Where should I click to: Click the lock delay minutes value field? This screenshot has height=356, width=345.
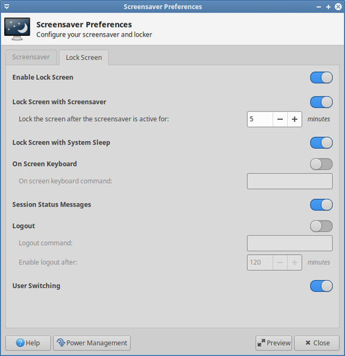[x=260, y=119]
